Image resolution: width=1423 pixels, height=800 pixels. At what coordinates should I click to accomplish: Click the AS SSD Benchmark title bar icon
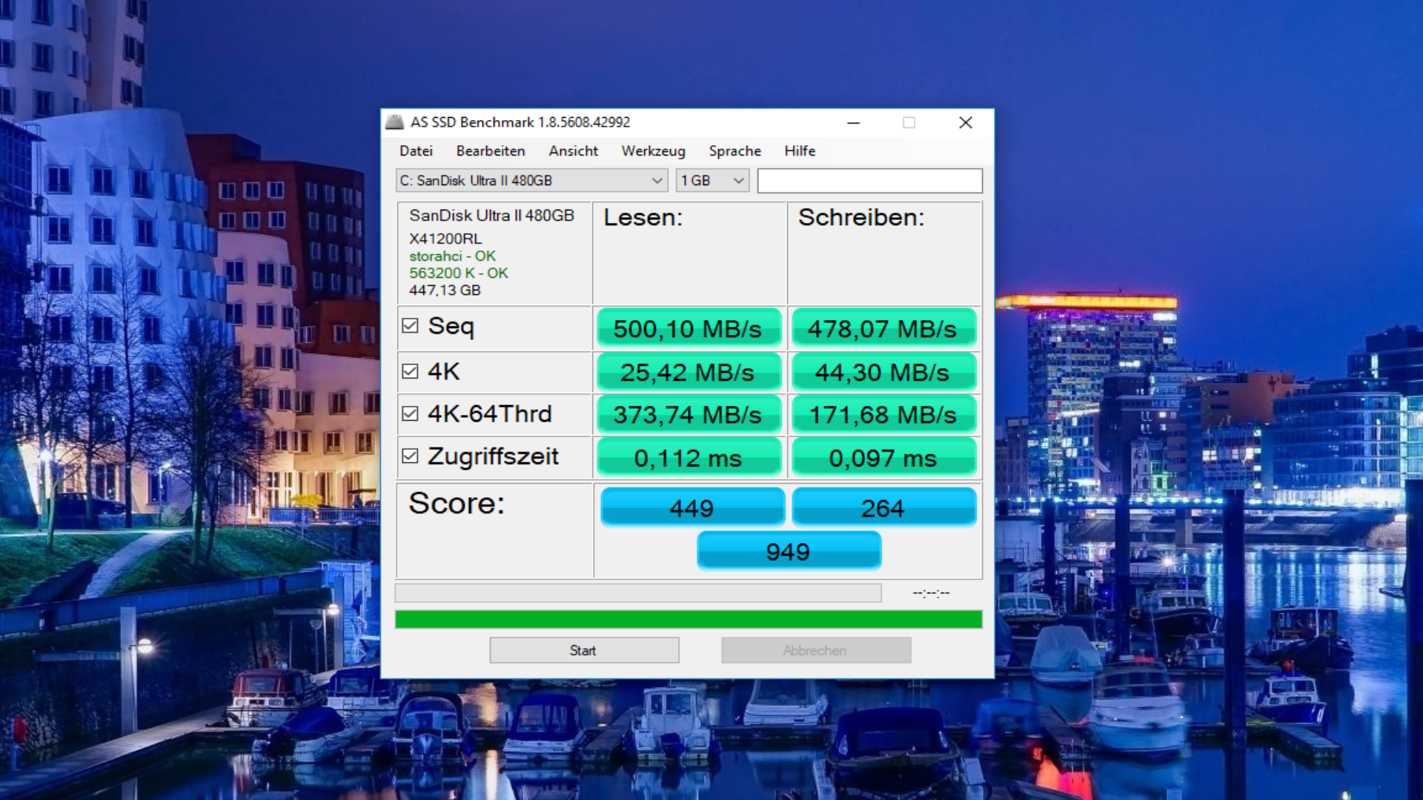pyautogui.click(x=395, y=122)
